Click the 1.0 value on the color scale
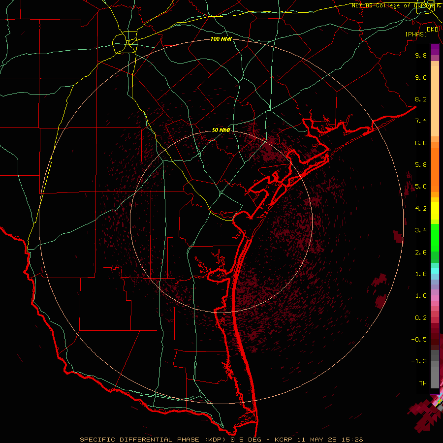The image size is (443, 443). tap(421, 296)
